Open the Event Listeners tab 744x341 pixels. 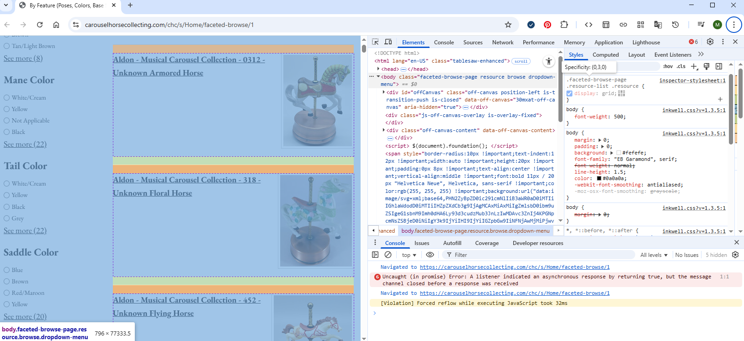(x=673, y=55)
